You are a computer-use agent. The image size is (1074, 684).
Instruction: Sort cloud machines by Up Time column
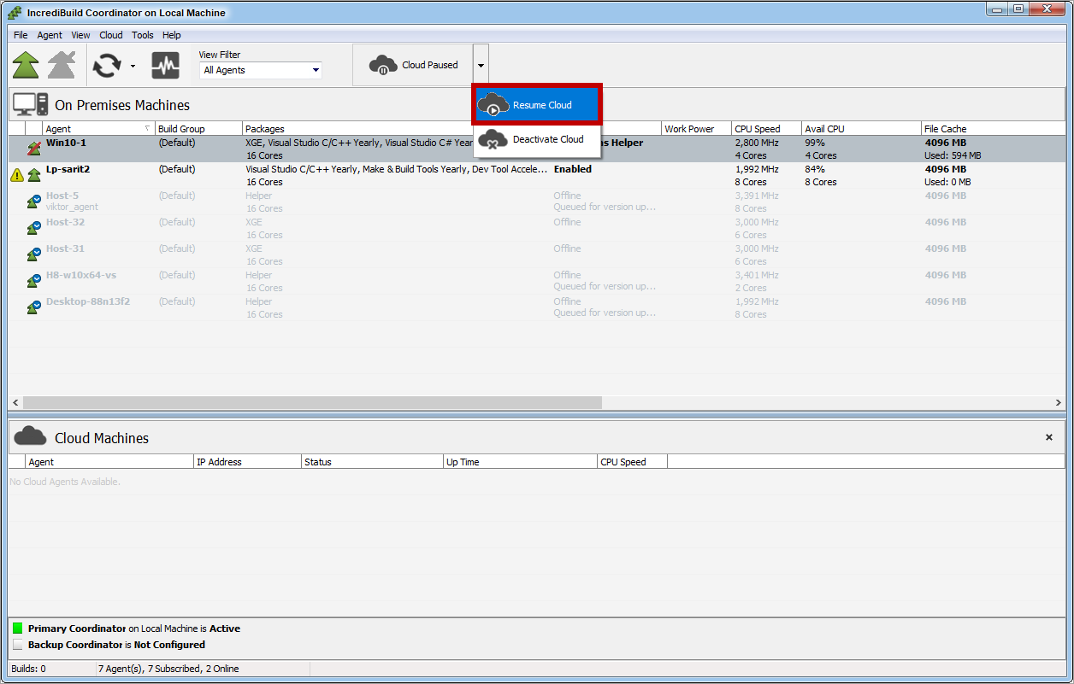pos(521,462)
